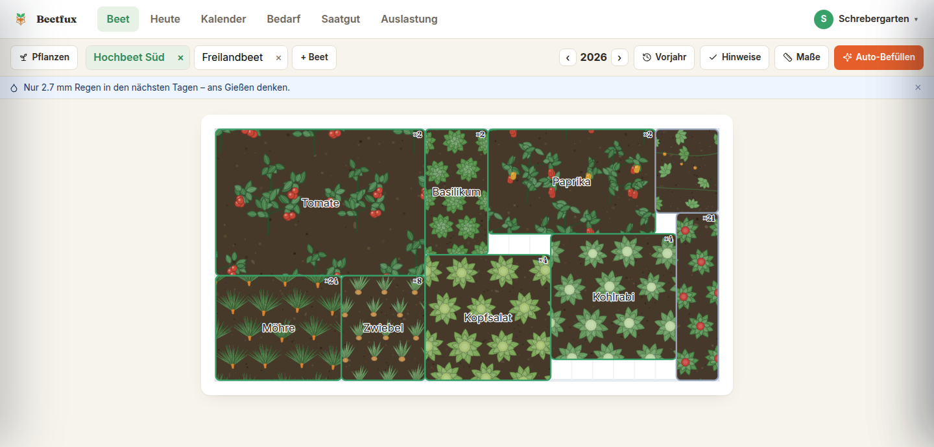The image size is (934, 447).
Task: Dismiss the rain warning banner
Action: click(918, 87)
